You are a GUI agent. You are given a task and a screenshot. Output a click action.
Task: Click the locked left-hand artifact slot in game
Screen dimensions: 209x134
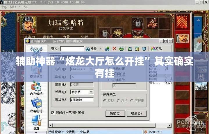coord(105,33)
